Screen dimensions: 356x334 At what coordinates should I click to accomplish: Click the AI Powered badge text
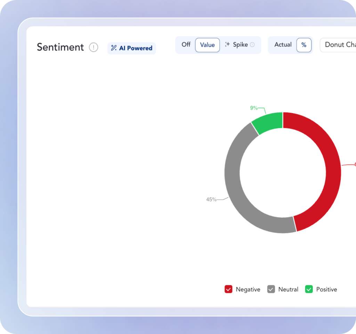[136, 48]
